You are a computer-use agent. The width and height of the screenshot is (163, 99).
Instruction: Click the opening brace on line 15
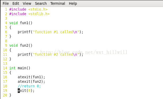(10, 73)
